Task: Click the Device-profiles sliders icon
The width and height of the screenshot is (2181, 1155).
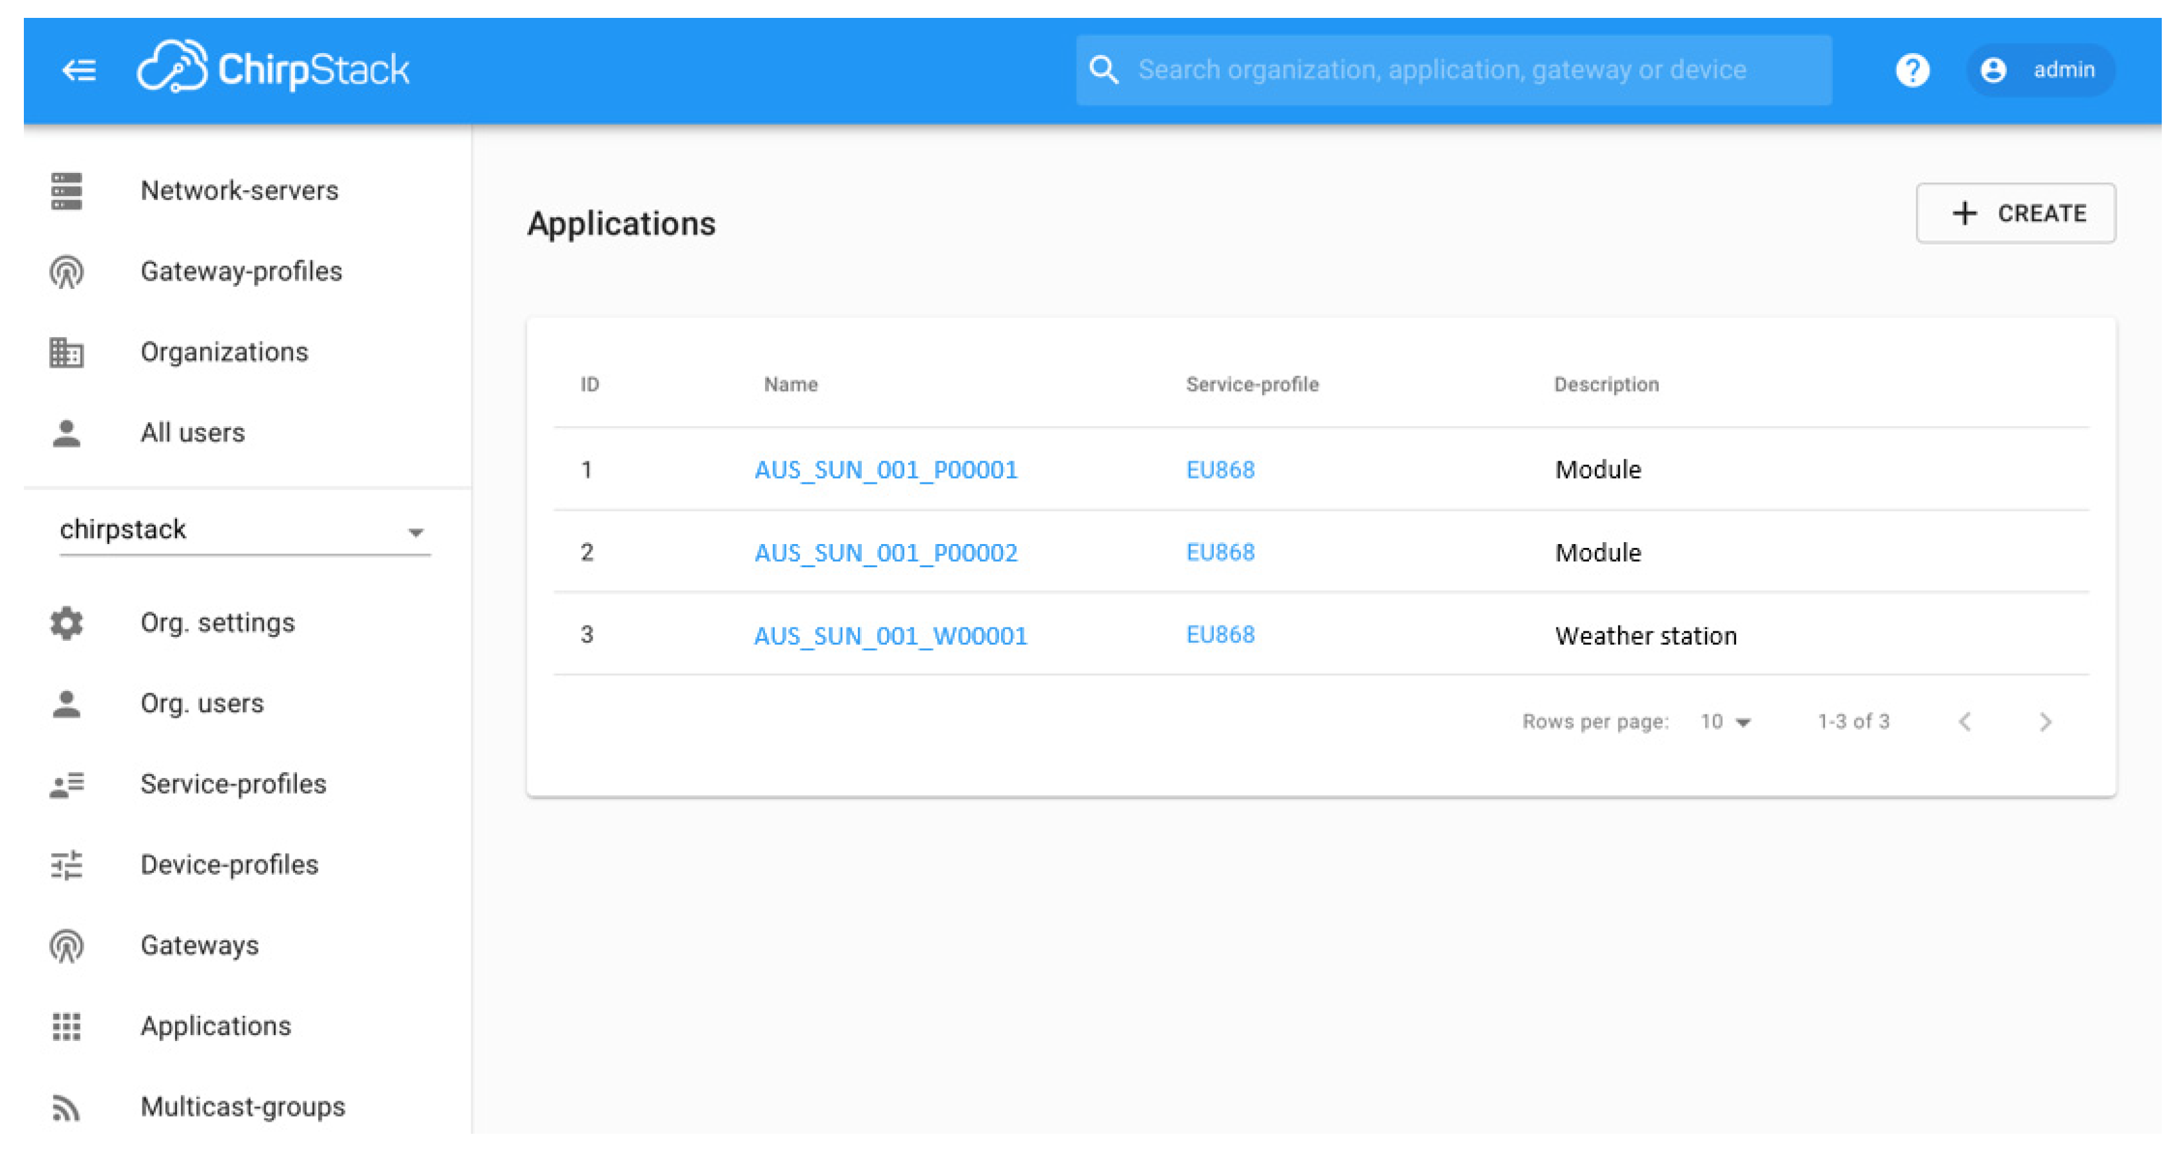Action: [66, 865]
